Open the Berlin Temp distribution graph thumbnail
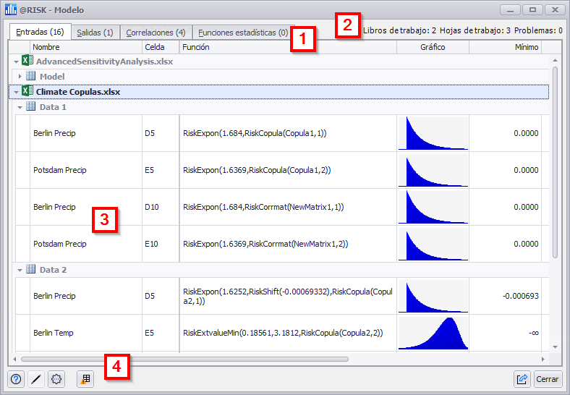Screen dimensions: 570x395 click(x=433, y=333)
